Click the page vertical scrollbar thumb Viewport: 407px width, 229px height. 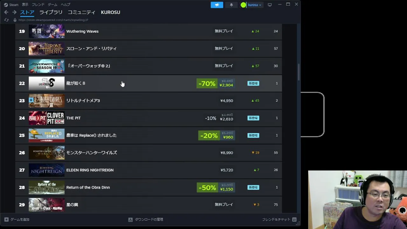[299, 72]
